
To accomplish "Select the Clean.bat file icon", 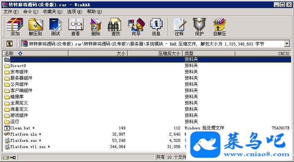I will (7, 128).
